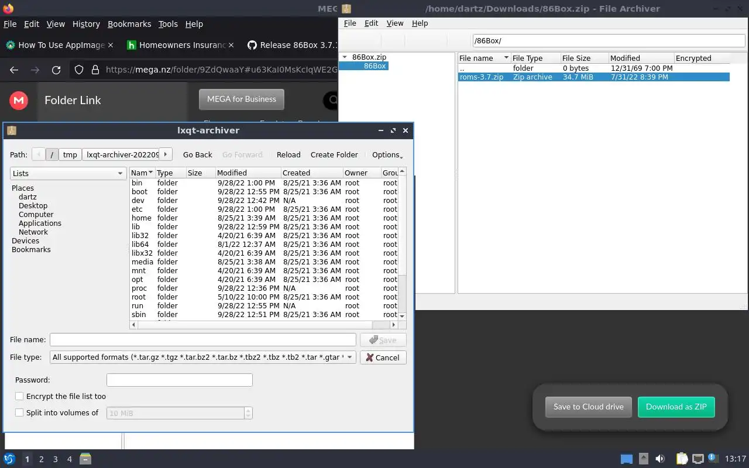Select the home folder row

[264, 218]
